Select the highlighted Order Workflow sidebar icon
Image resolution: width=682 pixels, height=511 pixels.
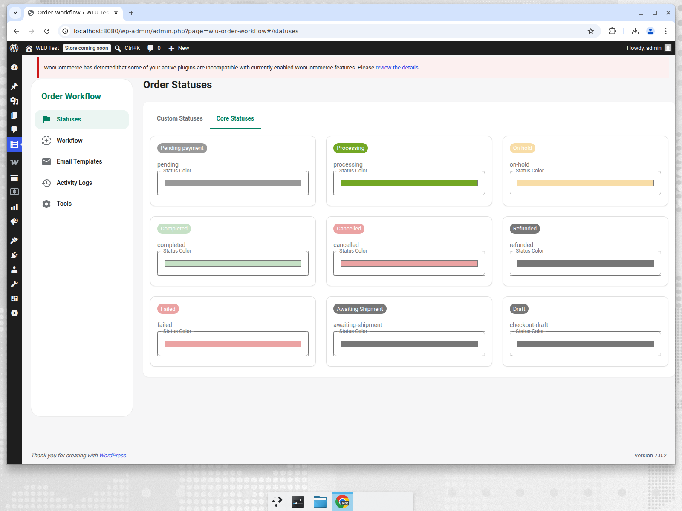pyautogui.click(x=14, y=144)
